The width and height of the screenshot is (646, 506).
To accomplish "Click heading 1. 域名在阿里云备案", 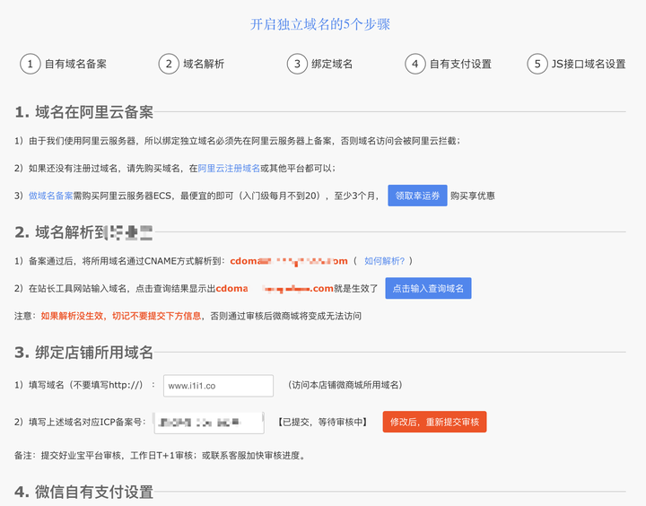I will click(84, 112).
